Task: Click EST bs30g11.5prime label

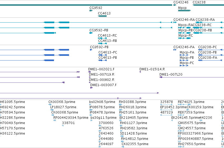Action: [x=103, y=118]
